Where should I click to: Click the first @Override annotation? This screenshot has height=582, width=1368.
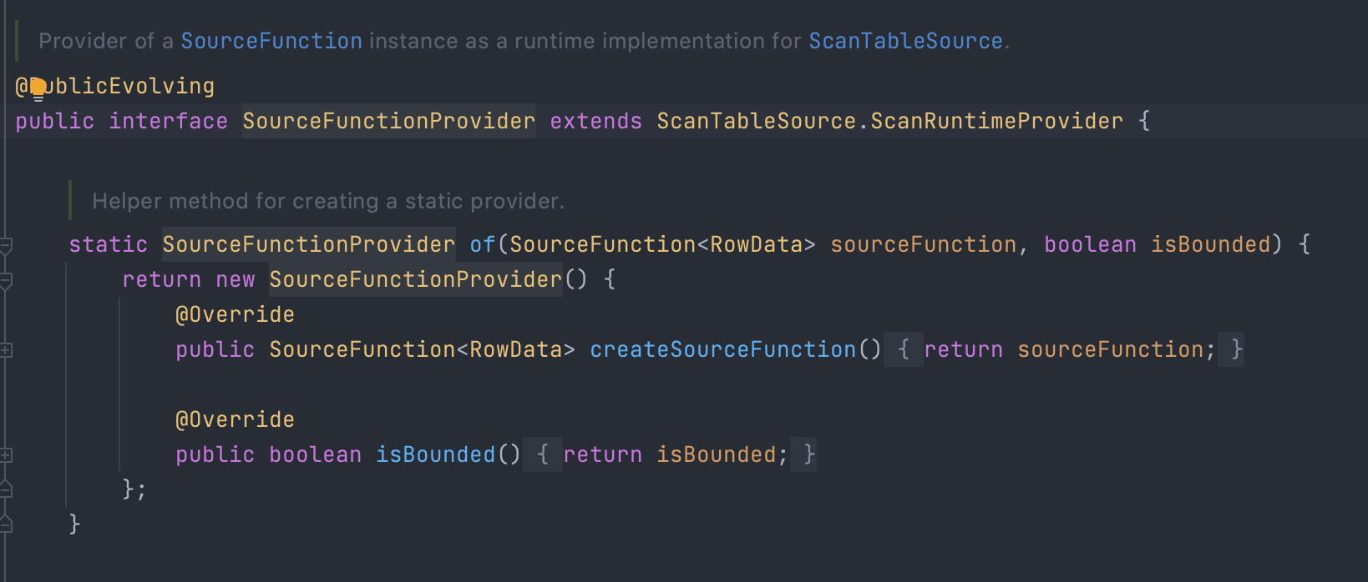pos(235,315)
